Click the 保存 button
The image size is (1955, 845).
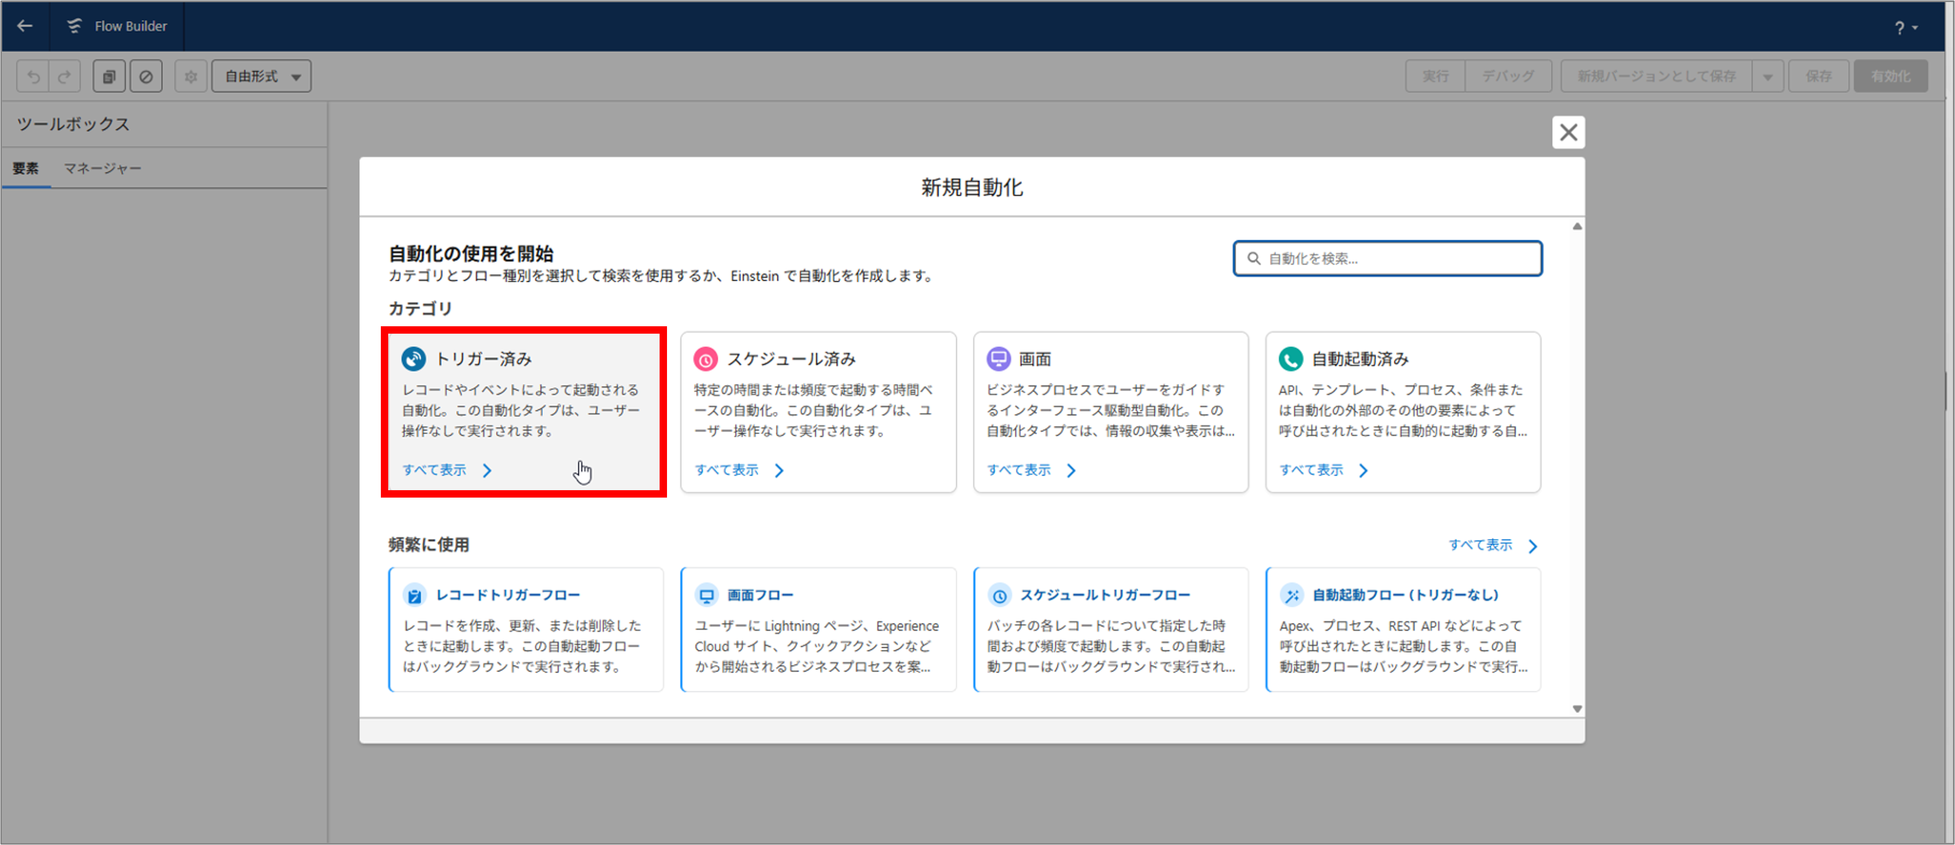pyautogui.click(x=1819, y=76)
